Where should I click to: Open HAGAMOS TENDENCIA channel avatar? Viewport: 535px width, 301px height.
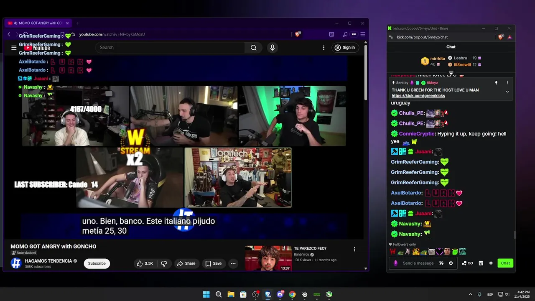[x=16, y=263]
